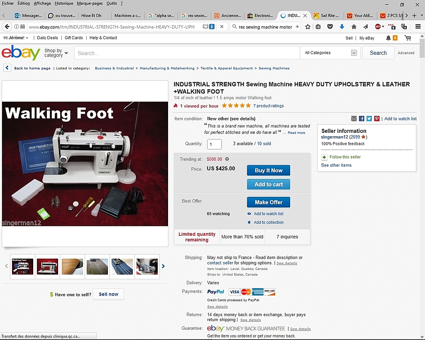Open the eBay shopping cart icon

[x=408, y=38]
